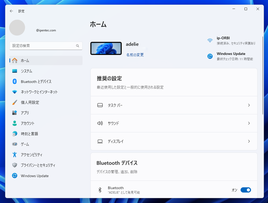Click the Windows Update sync icon at the top right

click(x=210, y=56)
